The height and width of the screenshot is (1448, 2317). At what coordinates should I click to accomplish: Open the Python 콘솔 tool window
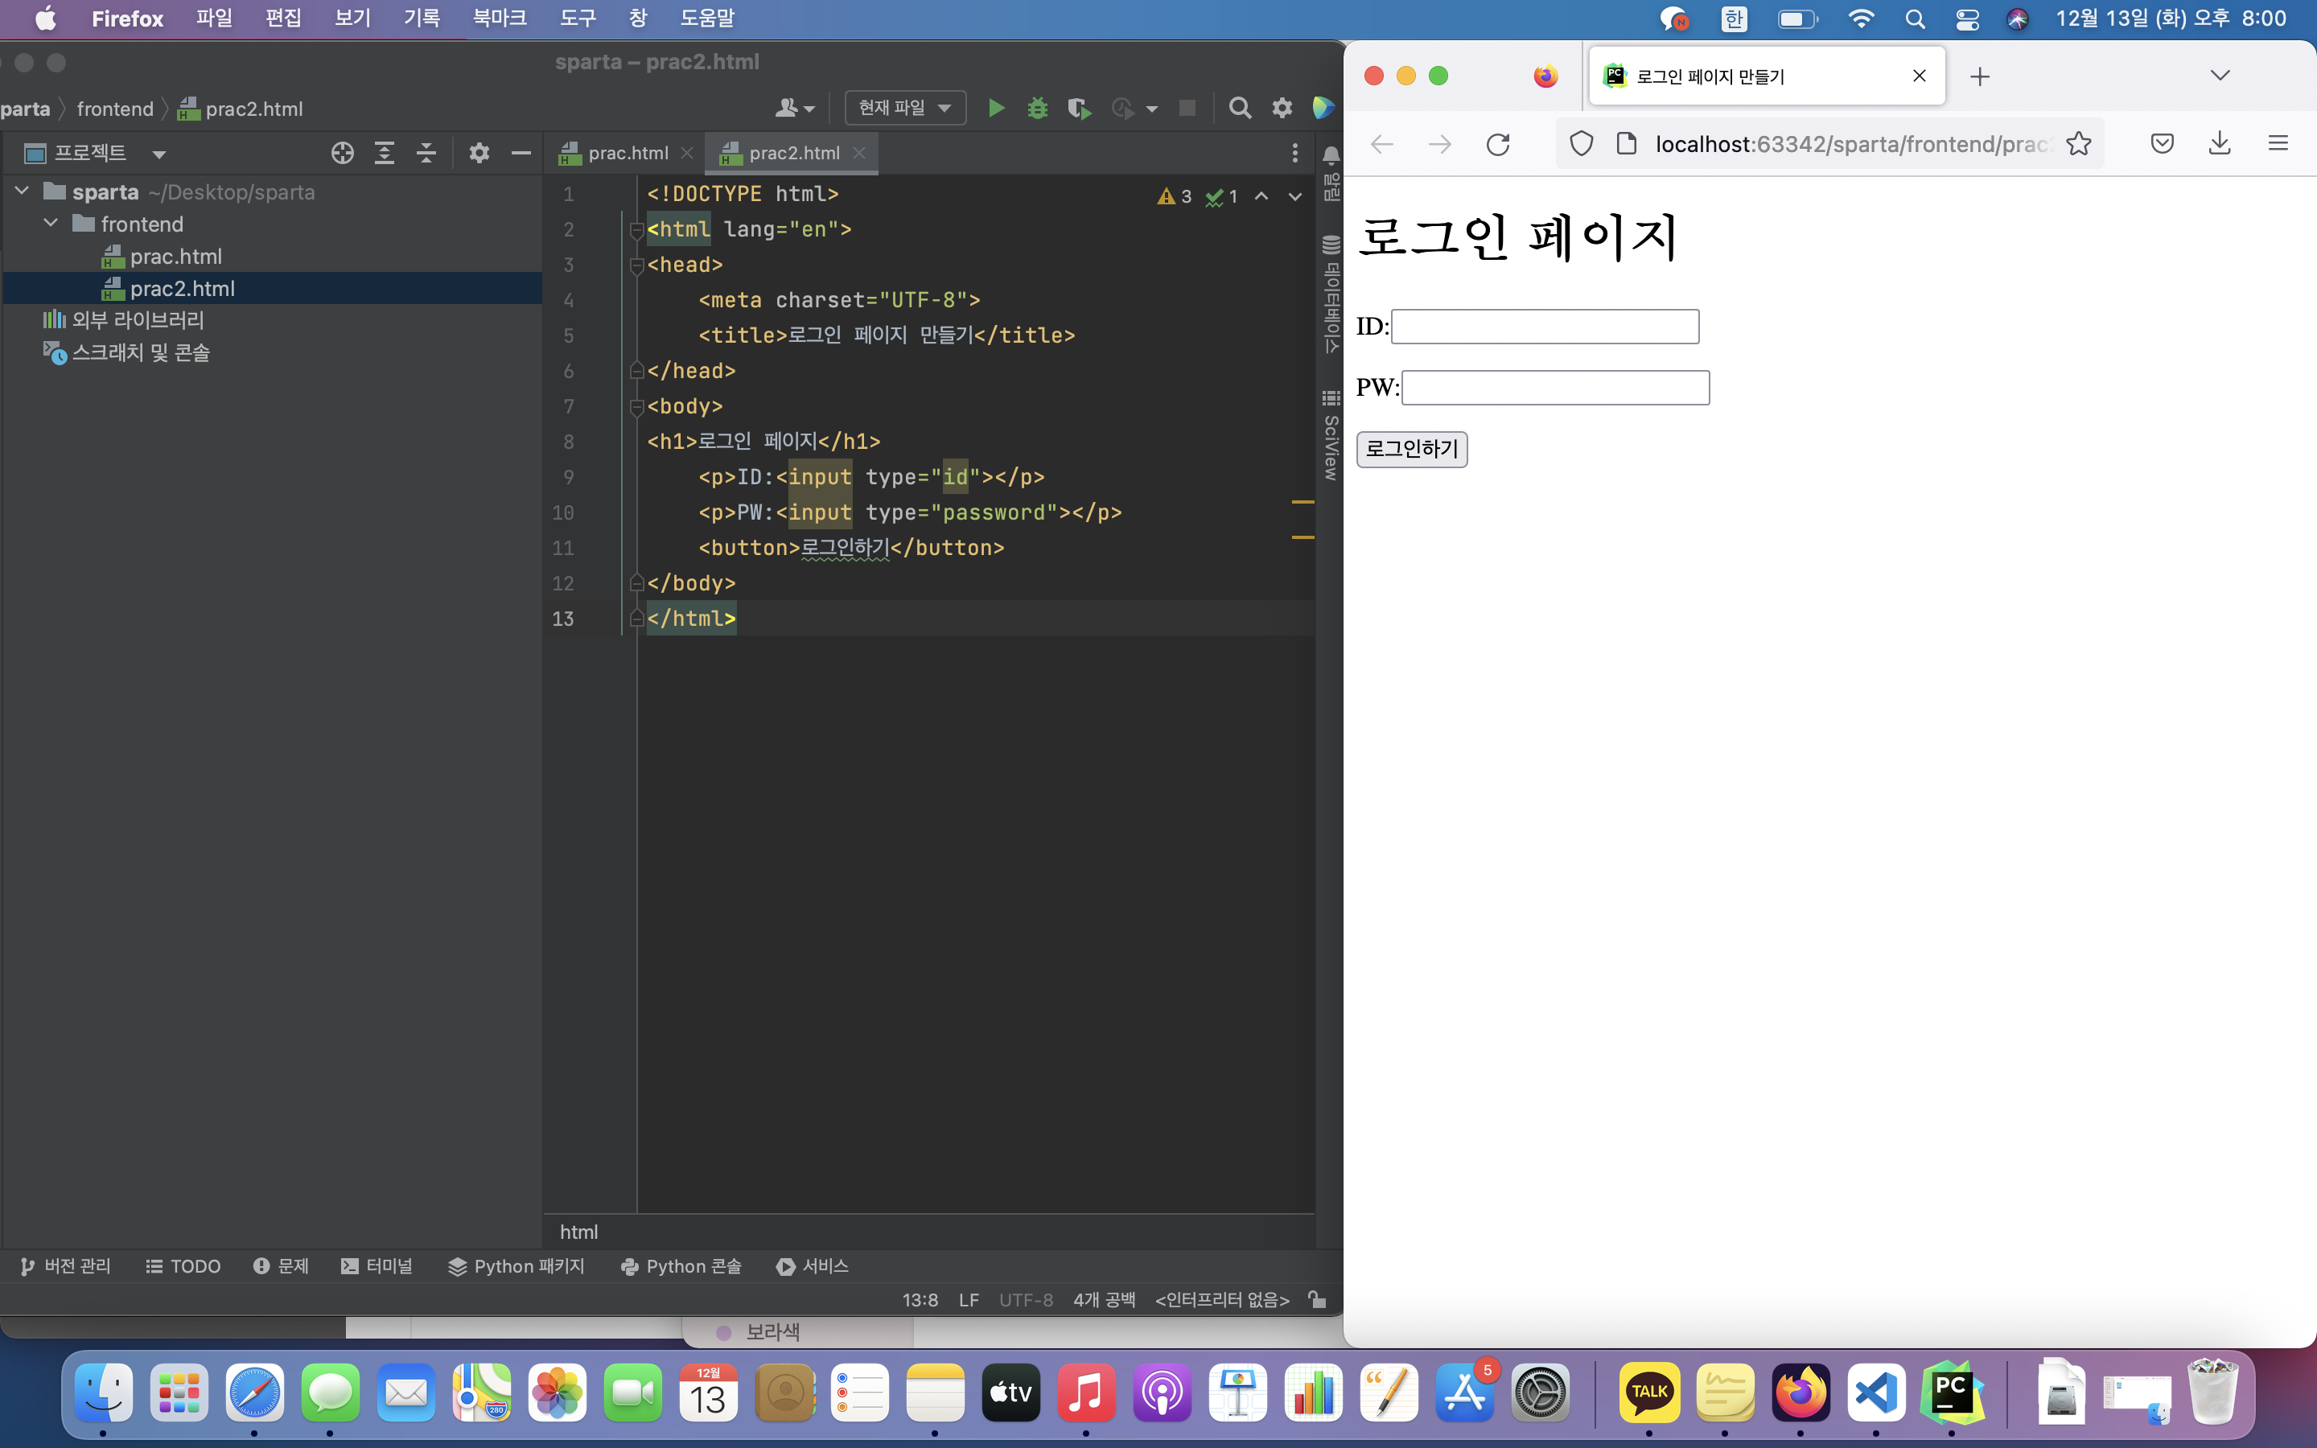(x=681, y=1266)
